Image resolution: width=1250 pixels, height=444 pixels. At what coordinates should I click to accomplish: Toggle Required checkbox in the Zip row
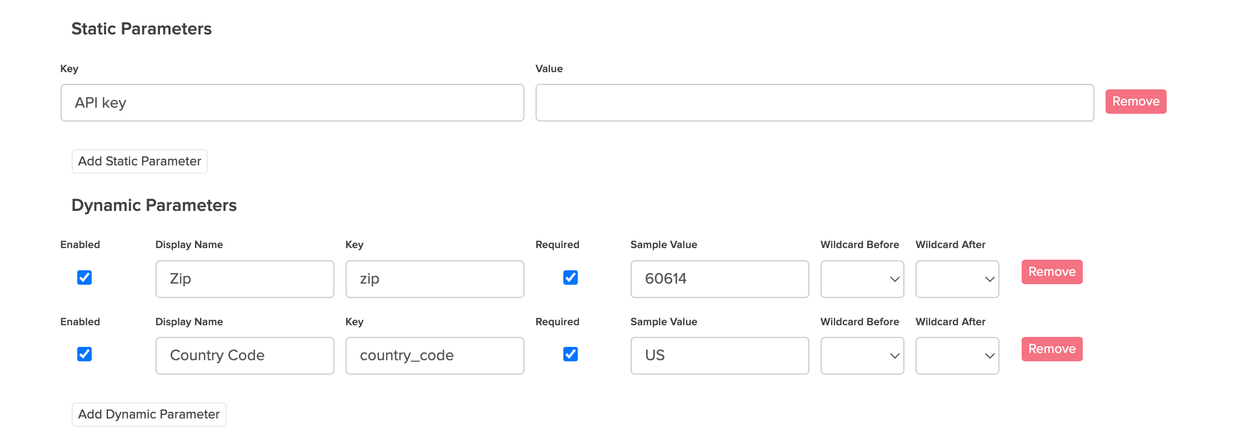point(571,277)
